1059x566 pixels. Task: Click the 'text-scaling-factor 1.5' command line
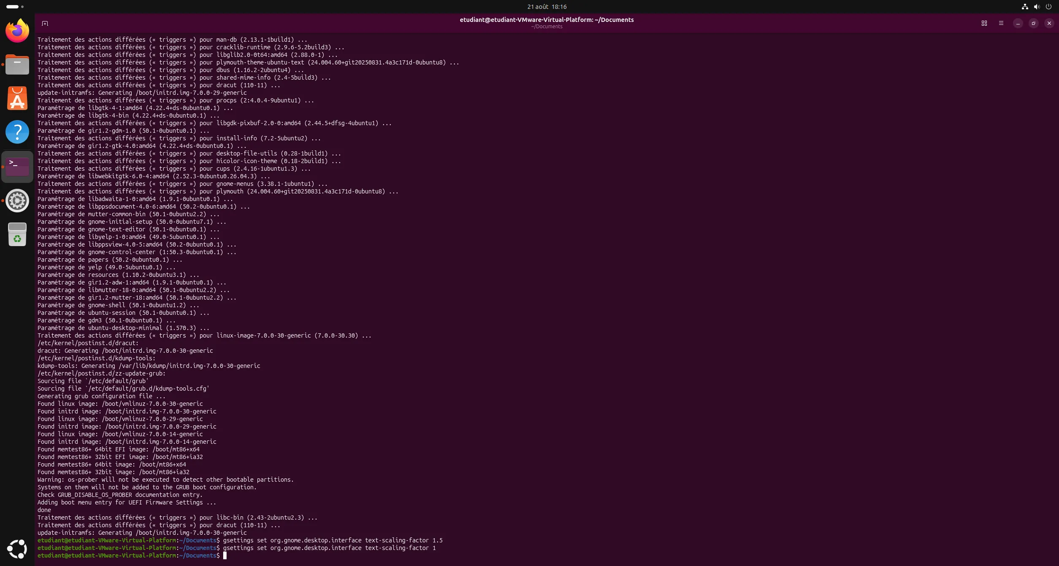coord(240,540)
